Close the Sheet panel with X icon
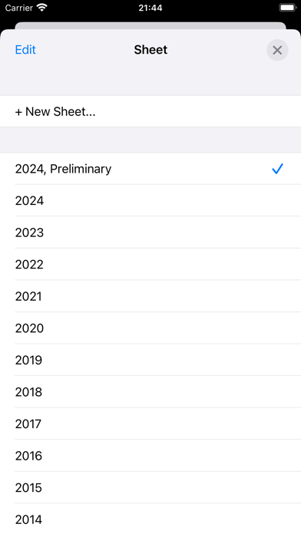The height and width of the screenshot is (534, 301). tap(277, 50)
